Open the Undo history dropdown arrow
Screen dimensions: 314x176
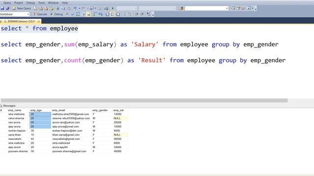pos(79,8)
